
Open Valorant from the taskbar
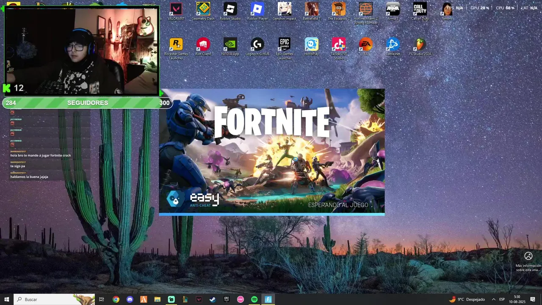[199, 299]
